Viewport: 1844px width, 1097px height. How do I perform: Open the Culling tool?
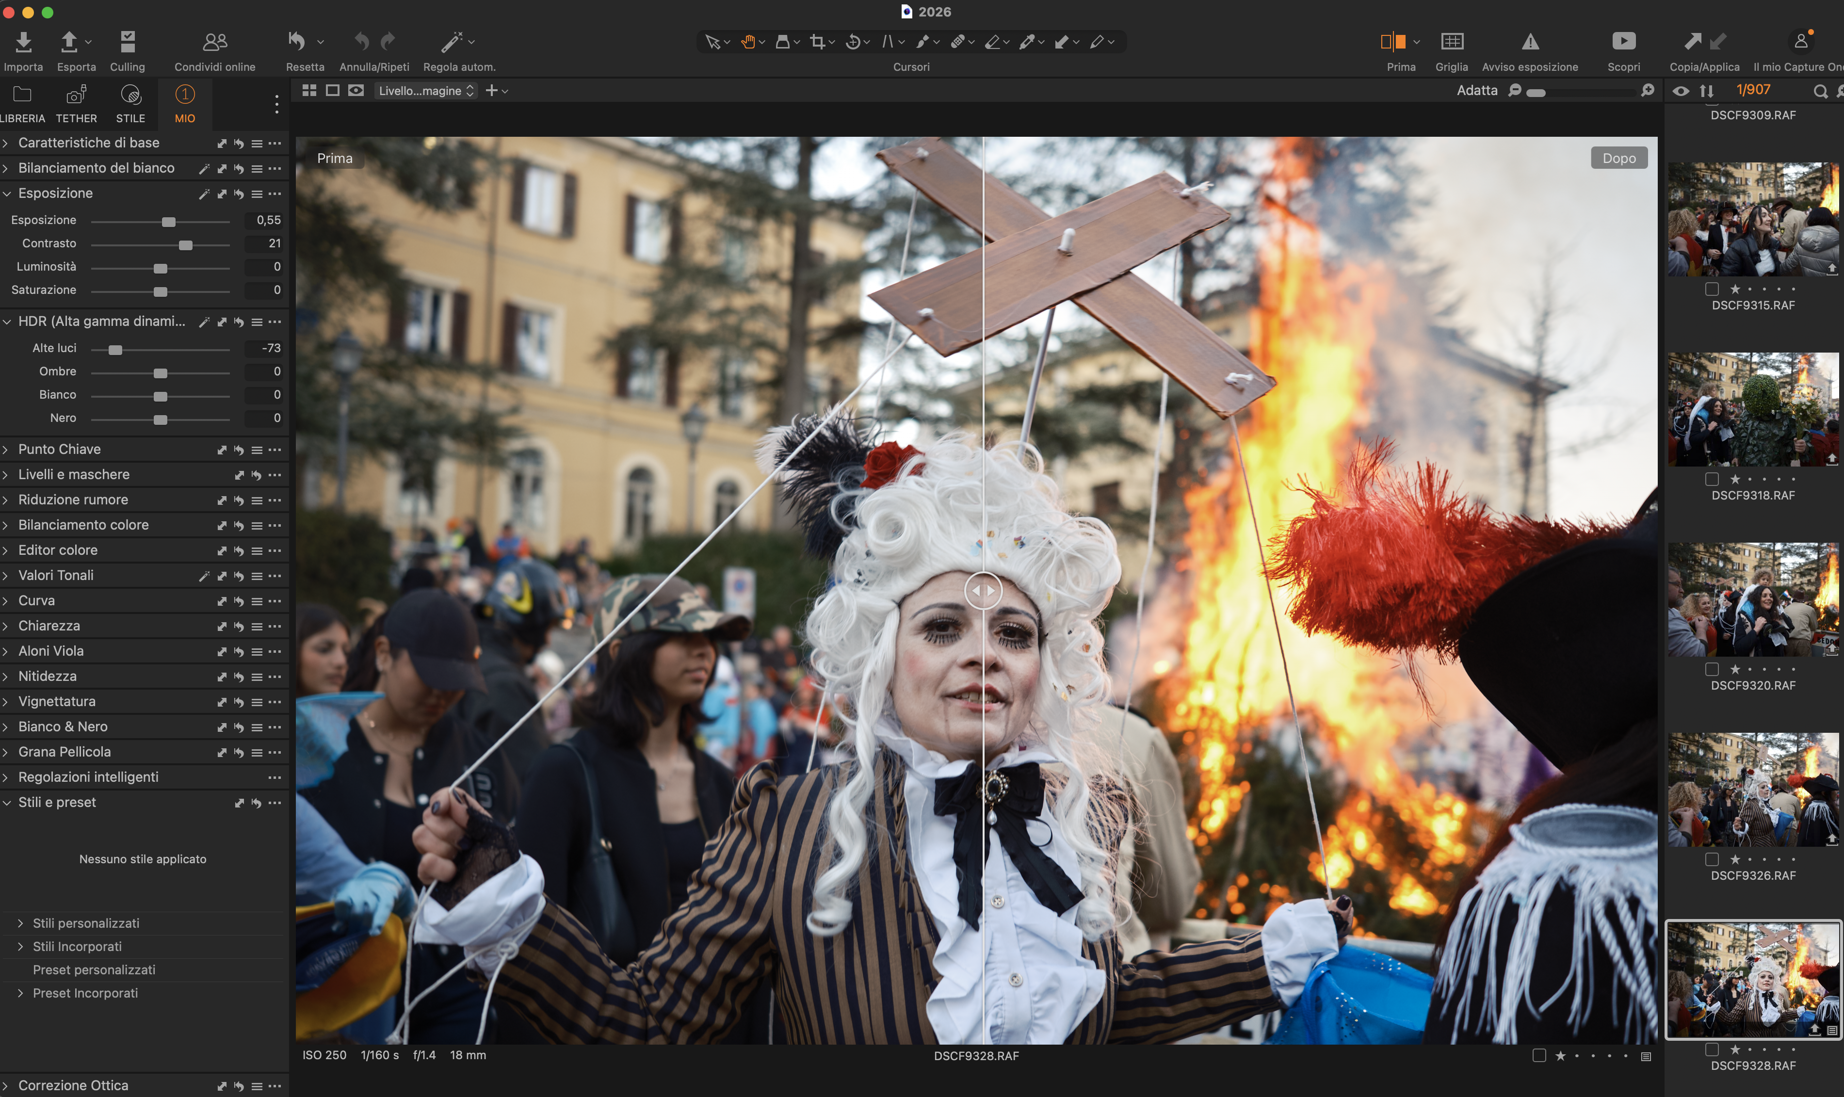point(127,42)
